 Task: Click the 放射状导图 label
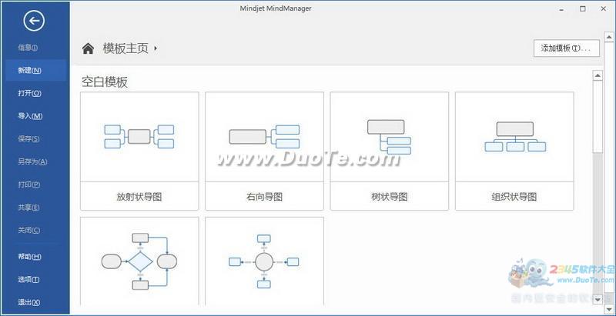tap(139, 197)
